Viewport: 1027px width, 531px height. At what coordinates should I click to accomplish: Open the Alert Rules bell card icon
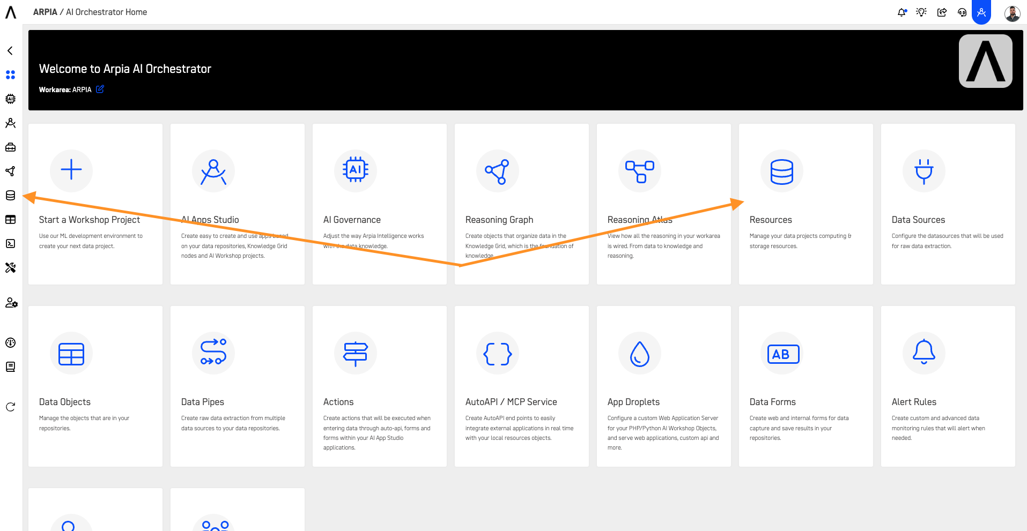click(924, 353)
